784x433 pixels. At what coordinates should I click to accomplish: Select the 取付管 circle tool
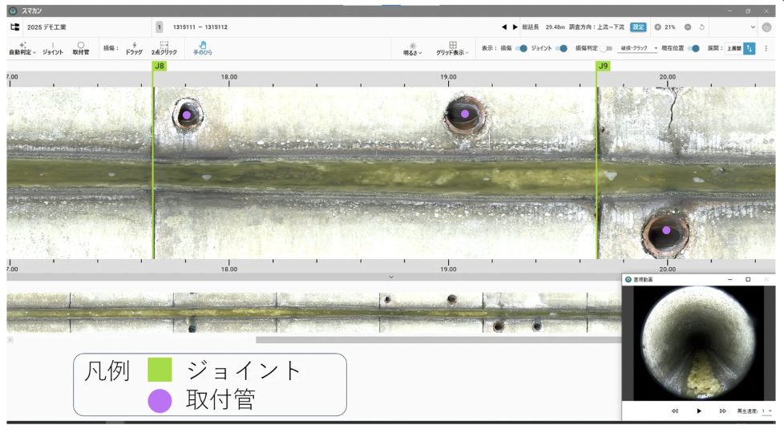coord(80,49)
